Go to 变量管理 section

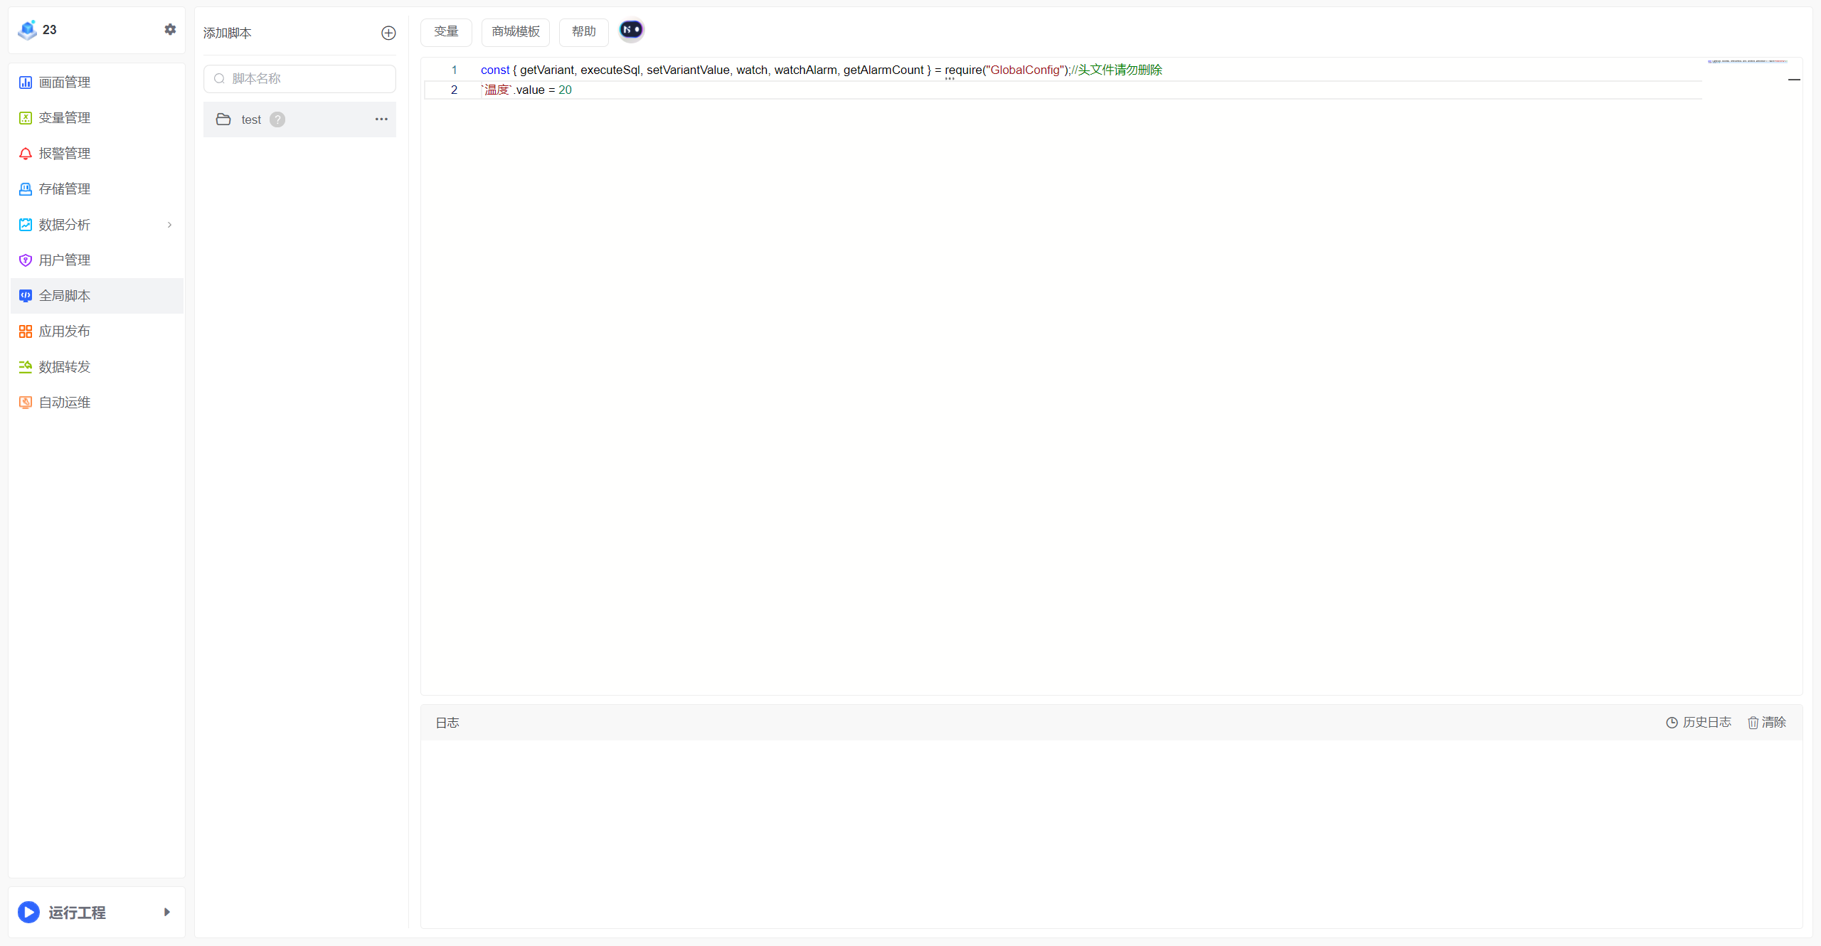[x=64, y=118]
